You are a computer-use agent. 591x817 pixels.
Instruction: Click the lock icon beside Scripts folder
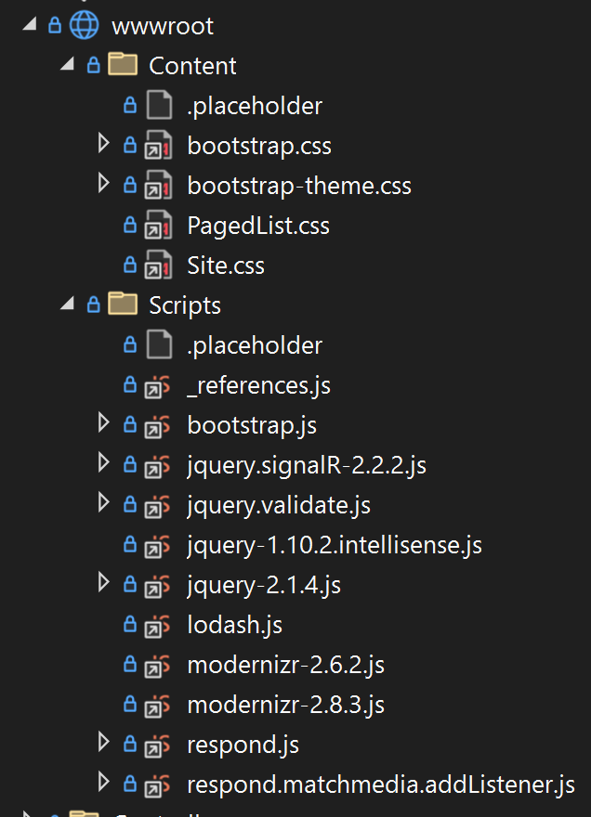click(93, 305)
